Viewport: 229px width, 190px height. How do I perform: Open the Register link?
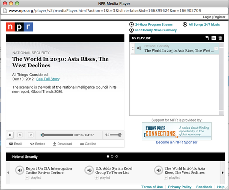tap(219, 17)
